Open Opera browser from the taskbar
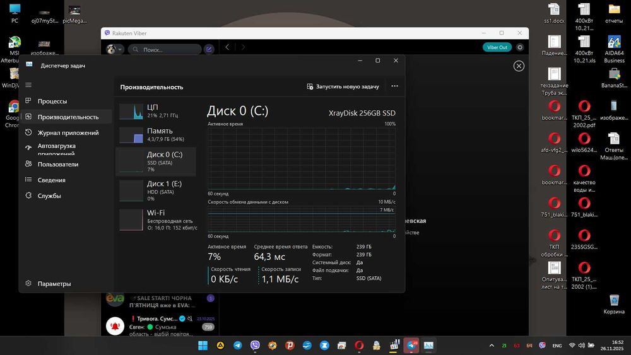Viewport: 631px width, 355px height. tap(360, 346)
